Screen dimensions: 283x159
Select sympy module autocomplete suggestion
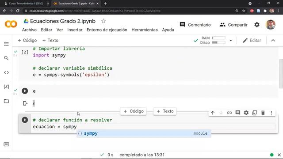pyautogui.click(x=144, y=133)
